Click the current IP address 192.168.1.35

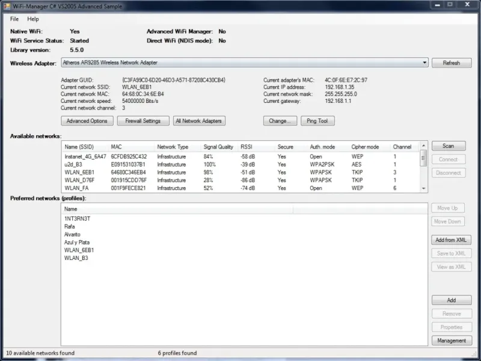[x=339, y=87]
